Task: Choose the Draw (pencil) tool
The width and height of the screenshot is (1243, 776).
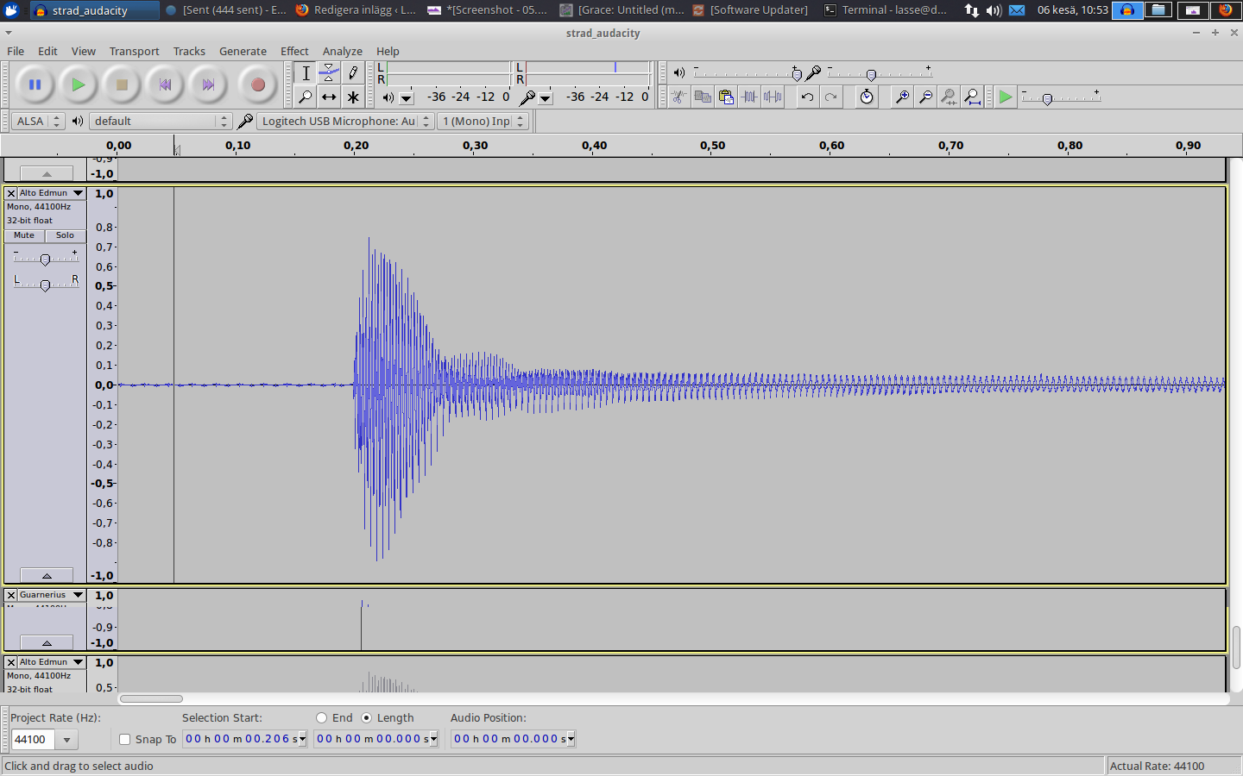Action: tap(352, 72)
